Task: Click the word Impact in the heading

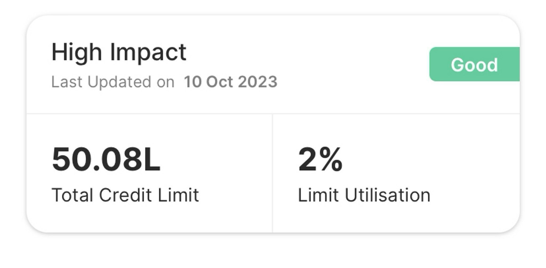Action: [x=148, y=53]
